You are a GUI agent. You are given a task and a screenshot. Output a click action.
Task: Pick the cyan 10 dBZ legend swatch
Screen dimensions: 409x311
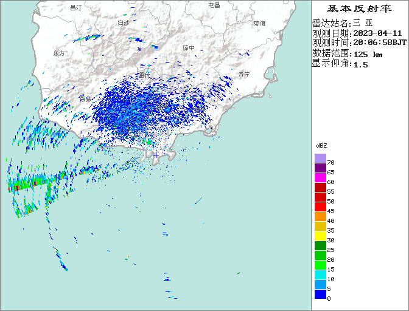pyautogui.click(x=320, y=275)
